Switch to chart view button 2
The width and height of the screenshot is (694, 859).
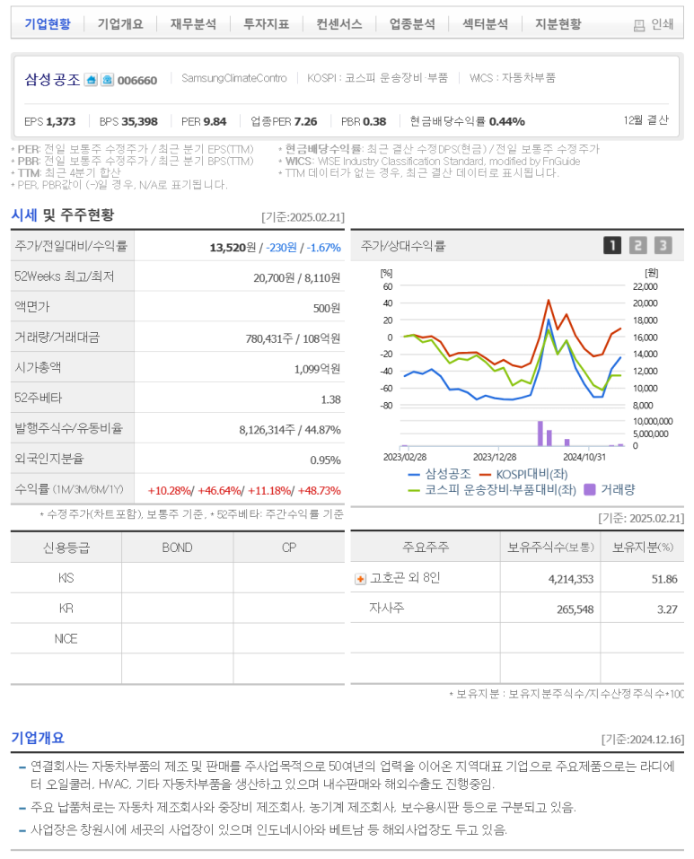[x=637, y=245]
